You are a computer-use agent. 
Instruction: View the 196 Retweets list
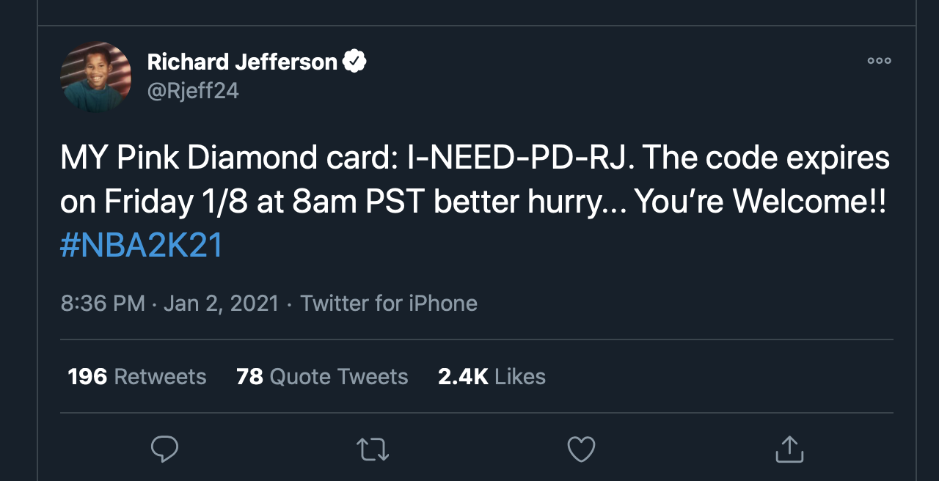click(x=137, y=377)
